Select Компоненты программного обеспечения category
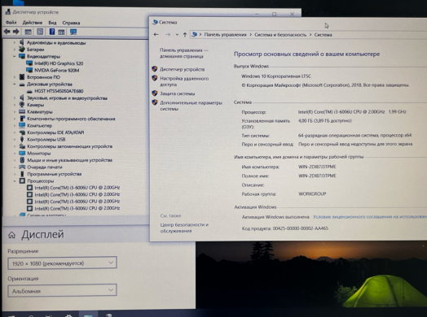 (71, 119)
